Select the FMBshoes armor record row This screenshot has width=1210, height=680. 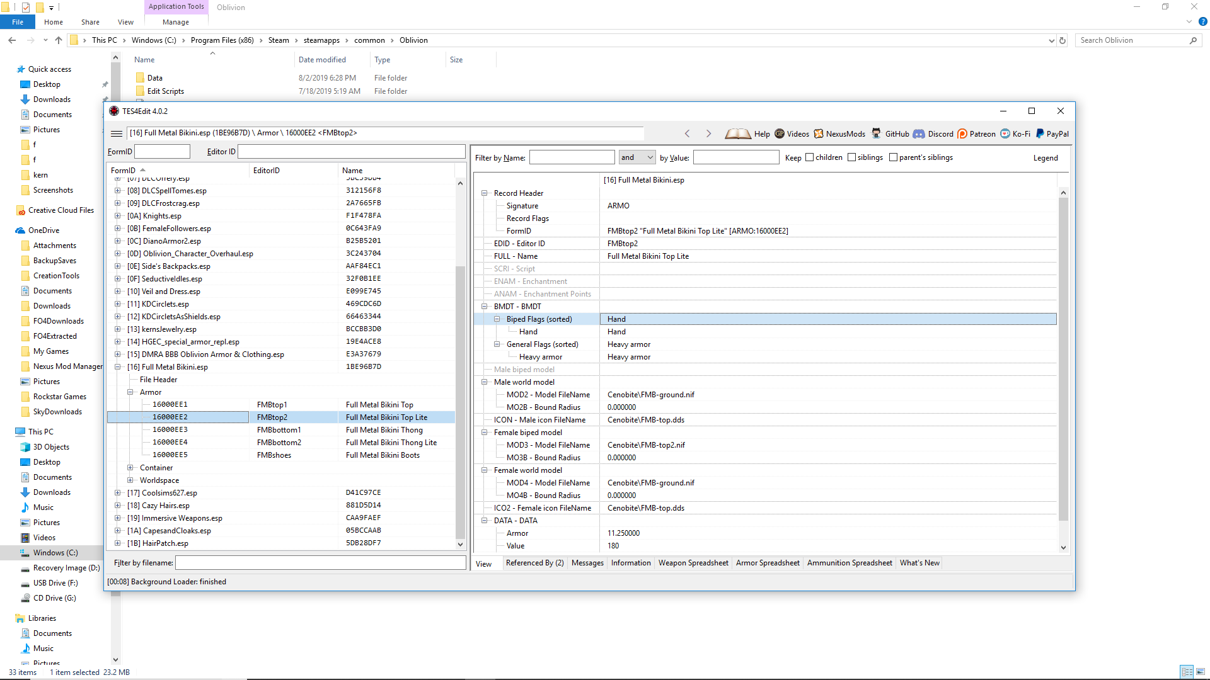tap(281, 455)
